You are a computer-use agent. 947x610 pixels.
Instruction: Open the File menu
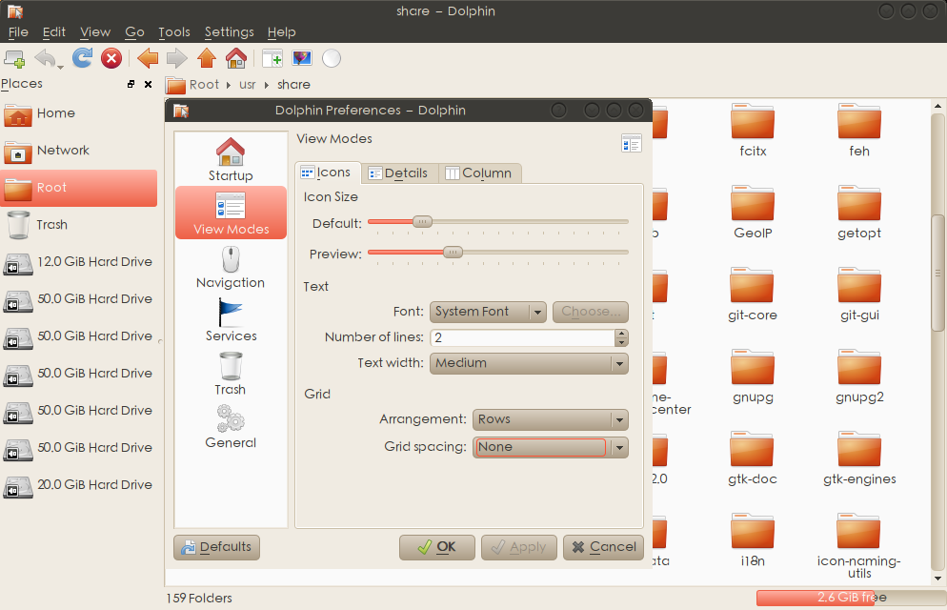tap(18, 32)
